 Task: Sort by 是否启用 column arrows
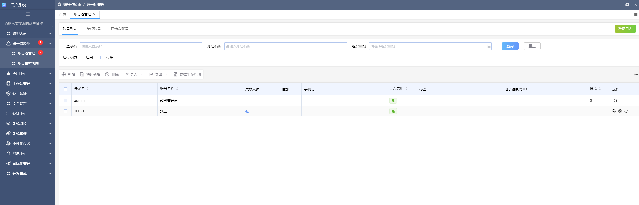click(x=406, y=89)
